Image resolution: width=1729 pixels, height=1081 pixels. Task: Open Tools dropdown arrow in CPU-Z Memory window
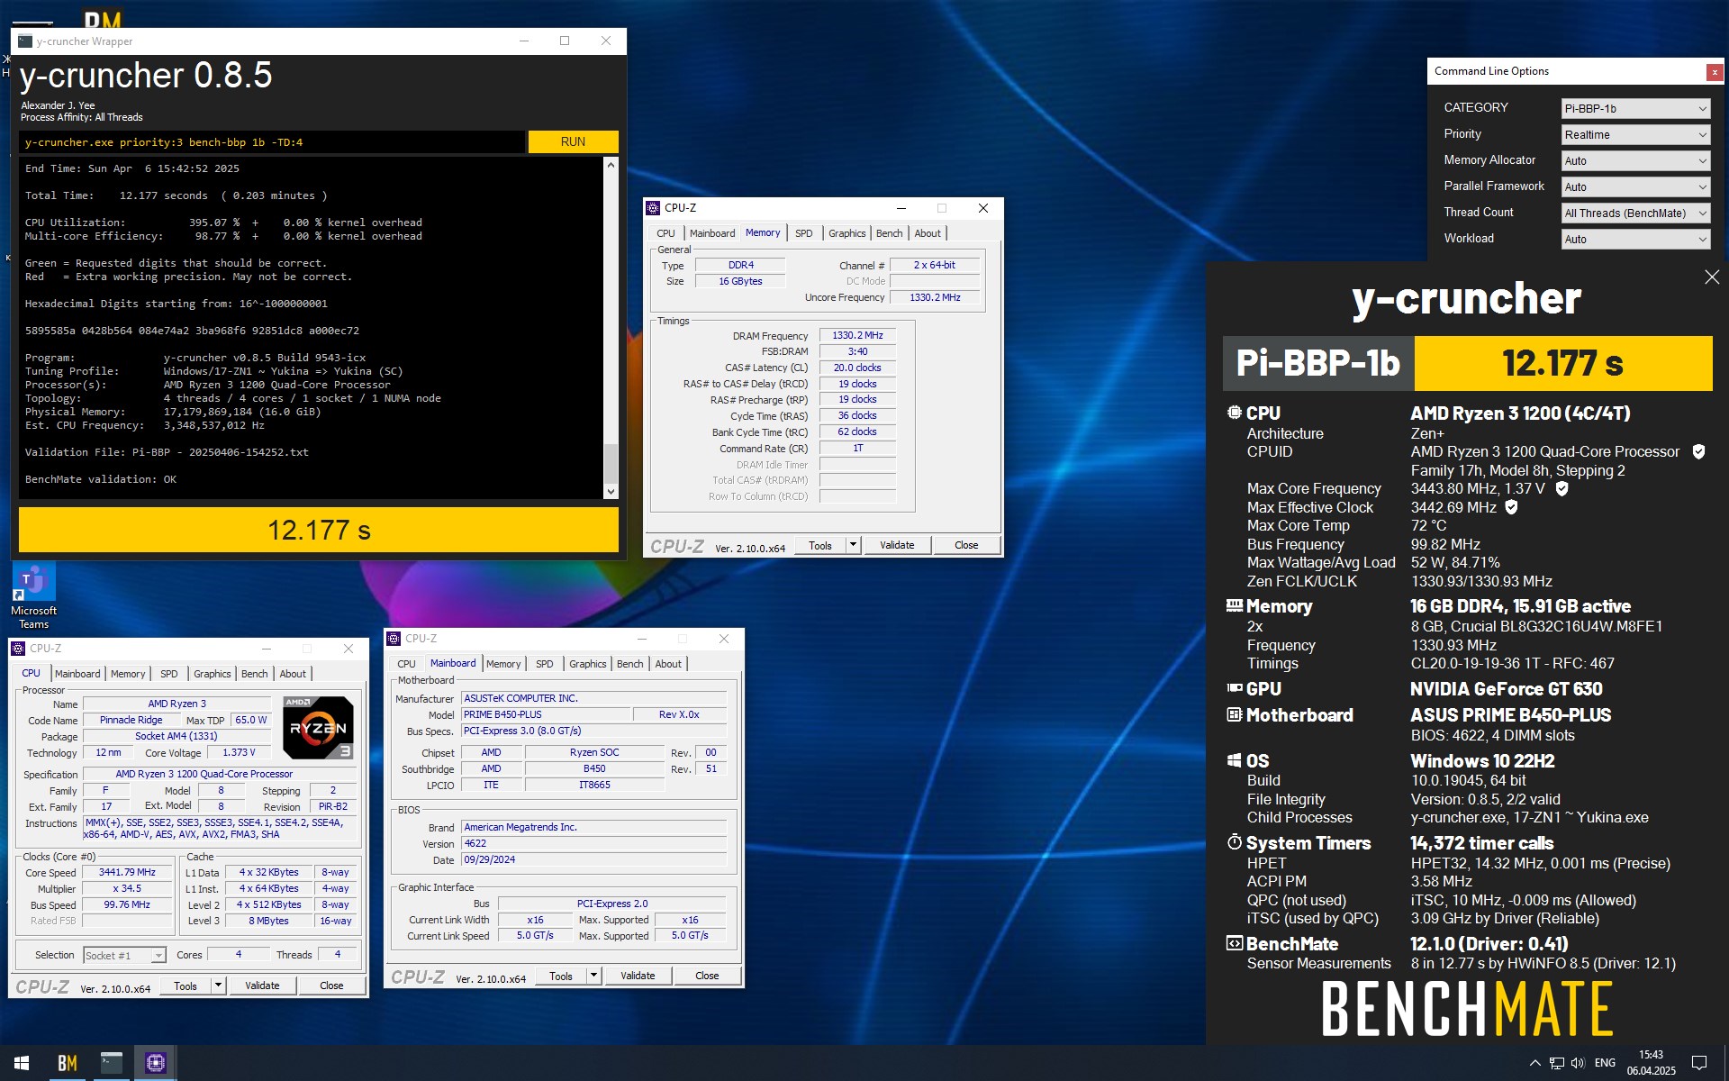tap(853, 545)
